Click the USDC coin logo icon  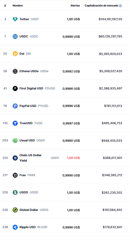[15, 36]
